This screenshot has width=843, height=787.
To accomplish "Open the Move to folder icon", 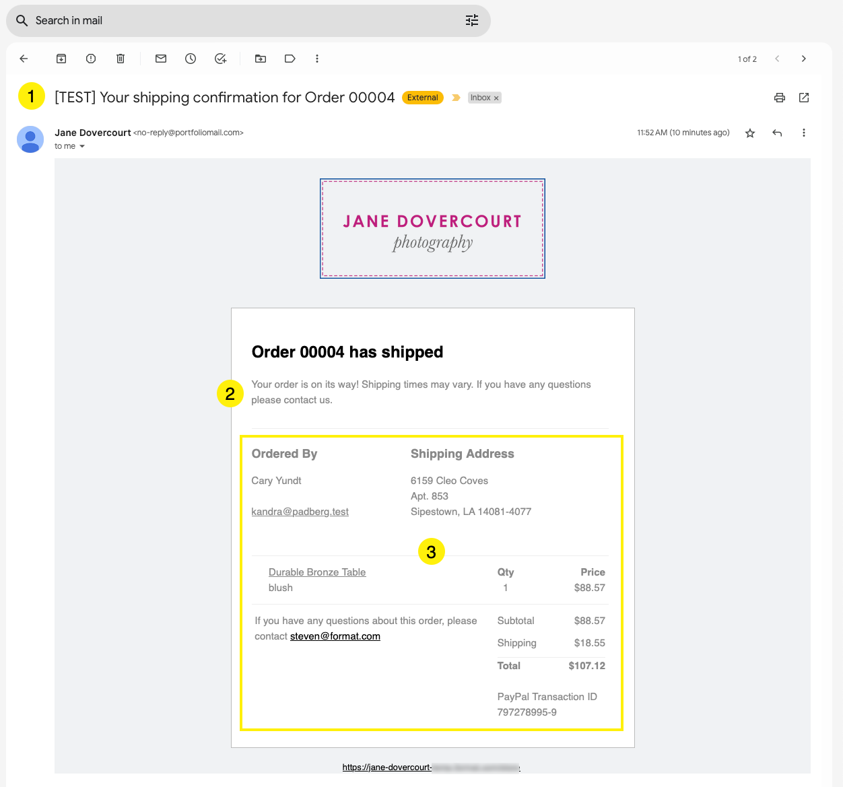I will coord(261,59).
